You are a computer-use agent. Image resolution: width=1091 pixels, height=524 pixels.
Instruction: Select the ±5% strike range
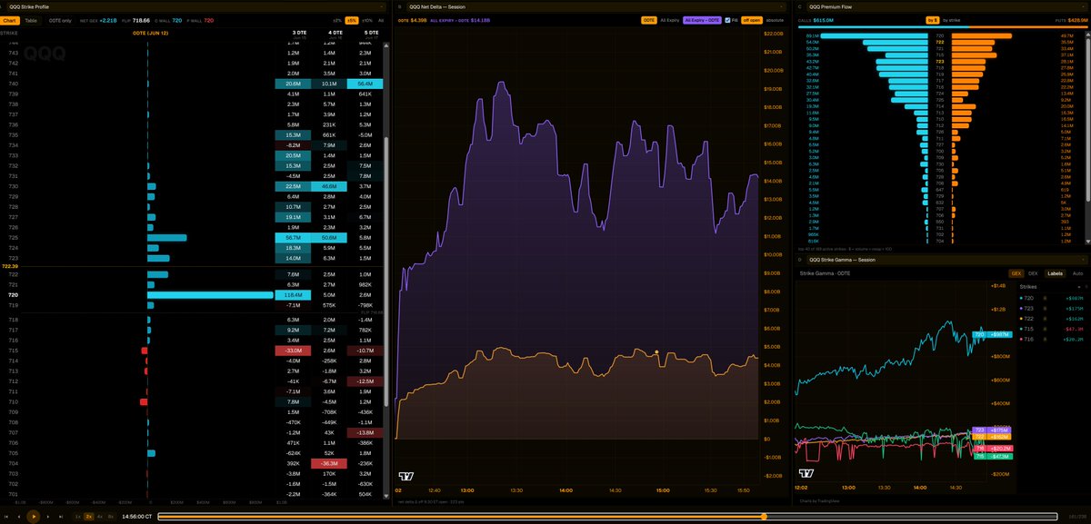point(352,20)
